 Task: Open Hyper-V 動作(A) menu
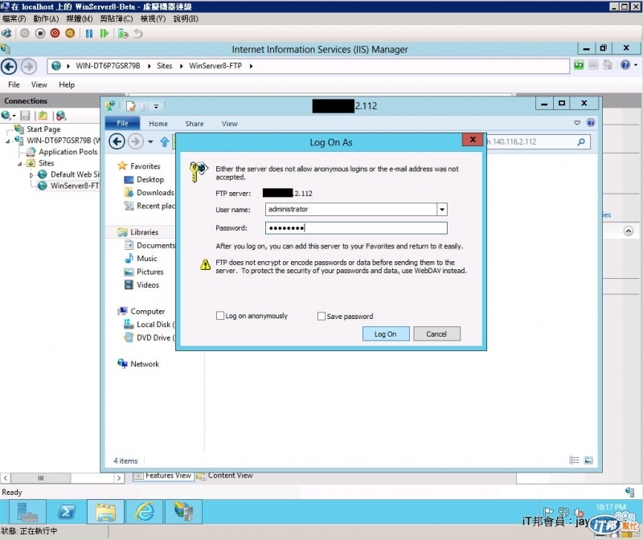coord(46,18)
